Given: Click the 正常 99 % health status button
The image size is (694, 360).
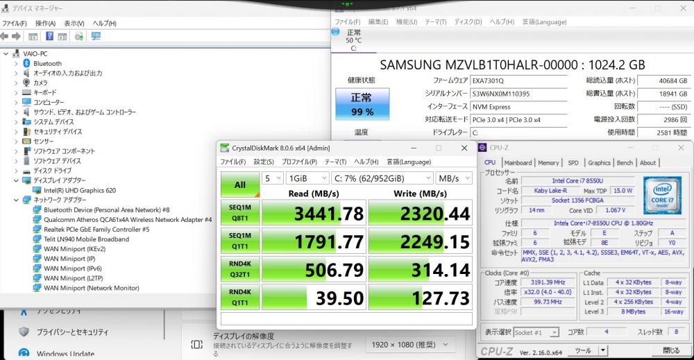Looking at the screenshot, I should [x=362, y=104].
